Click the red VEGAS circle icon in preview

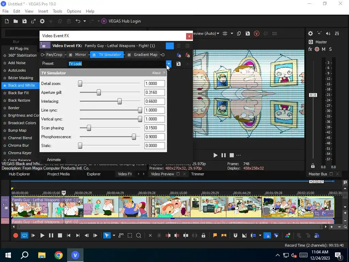(x=257, y=33)
